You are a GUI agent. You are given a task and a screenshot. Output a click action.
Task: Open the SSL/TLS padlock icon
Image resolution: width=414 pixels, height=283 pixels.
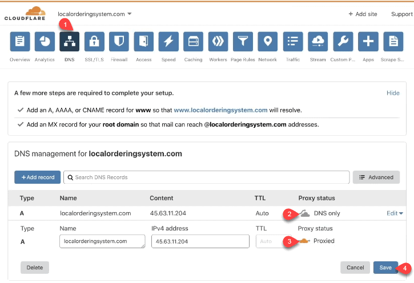(94, 42)
